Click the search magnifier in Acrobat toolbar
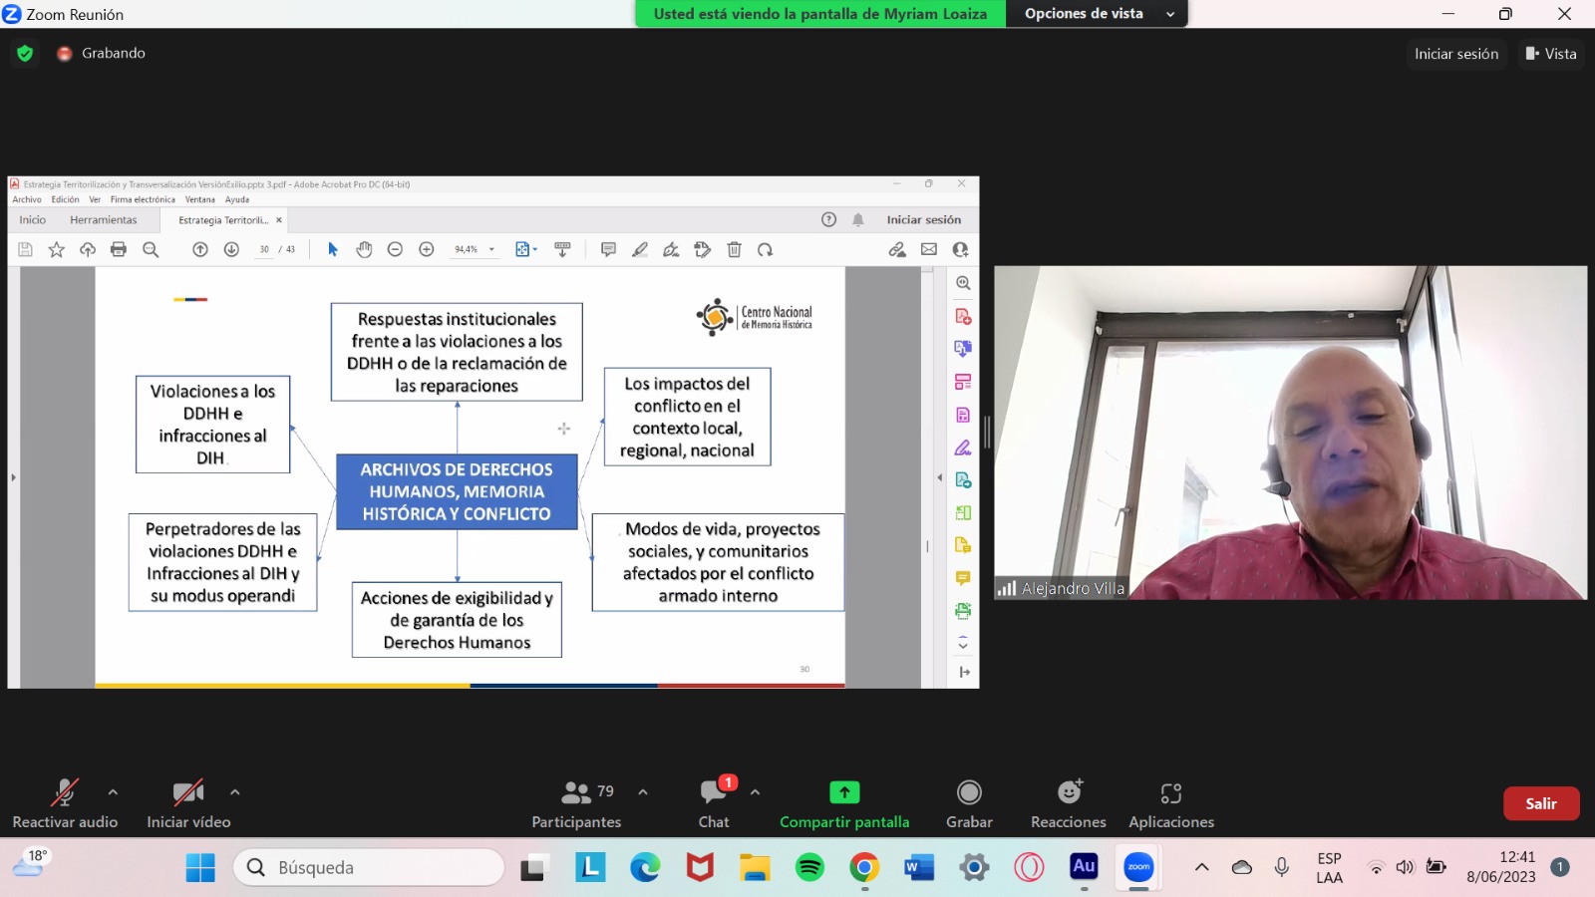Image resolution: width=1595 pixels, height=897 pixels. coord(151,250)
